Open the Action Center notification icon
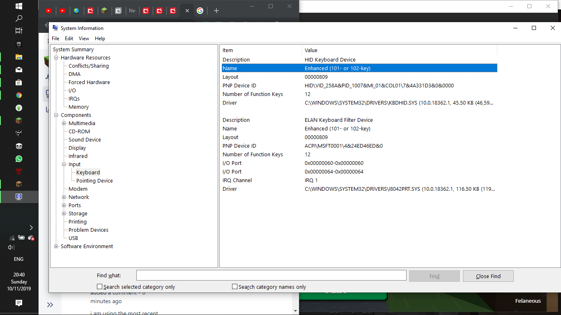The height and width of the screenshot is (315, 561). (19, 303)
